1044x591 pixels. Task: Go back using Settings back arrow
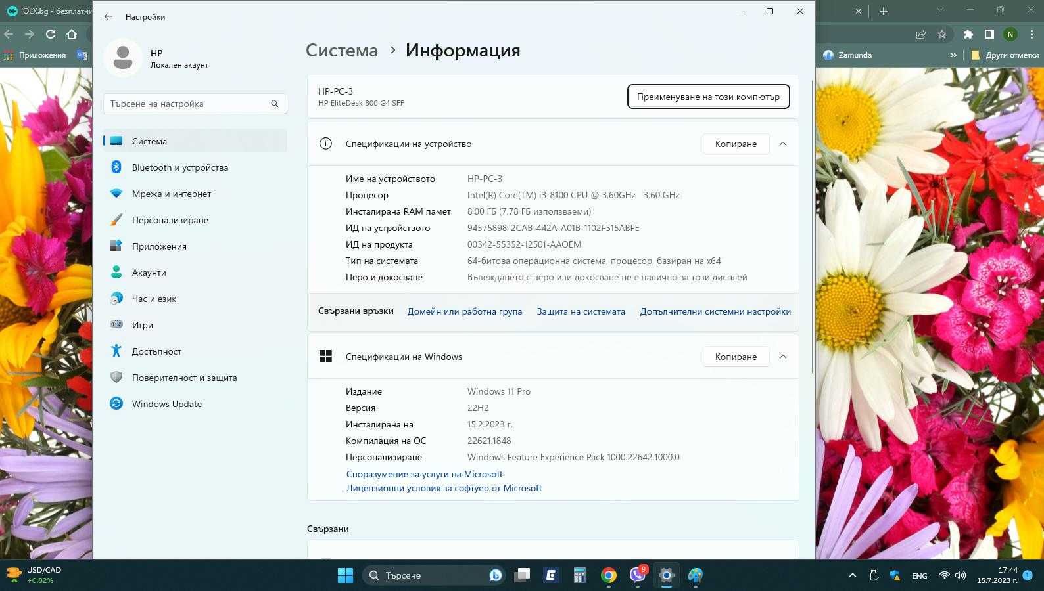pyautogui.click(x=108, y=16)
